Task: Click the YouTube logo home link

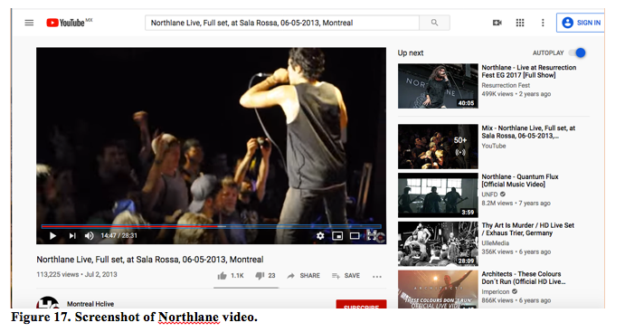Action: (66, 23)
